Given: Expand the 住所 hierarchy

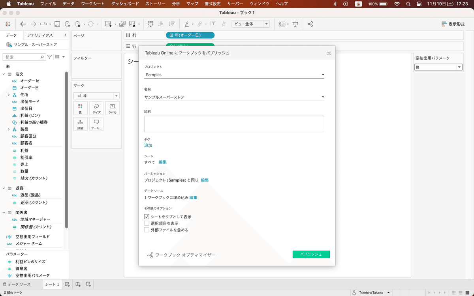Looking at the screenshot, I should (x=9, y=95).
